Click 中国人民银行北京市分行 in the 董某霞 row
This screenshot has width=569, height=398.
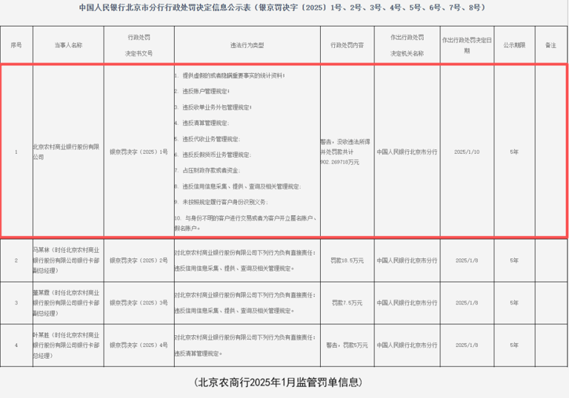[x=407, y=303]
